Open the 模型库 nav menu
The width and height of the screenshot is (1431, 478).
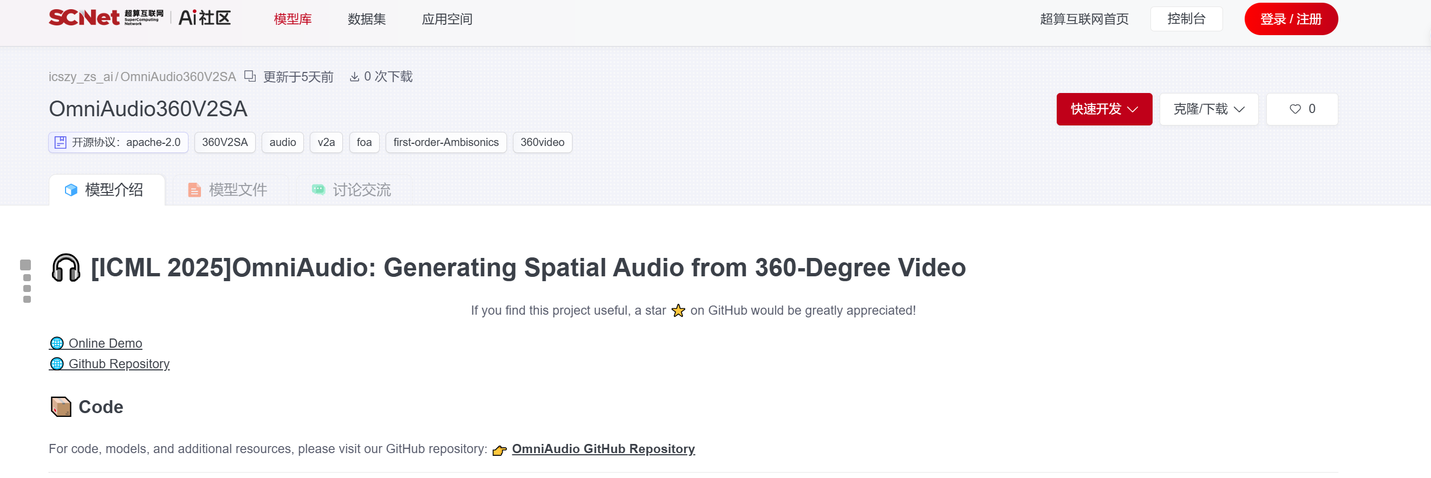[293, 19]
